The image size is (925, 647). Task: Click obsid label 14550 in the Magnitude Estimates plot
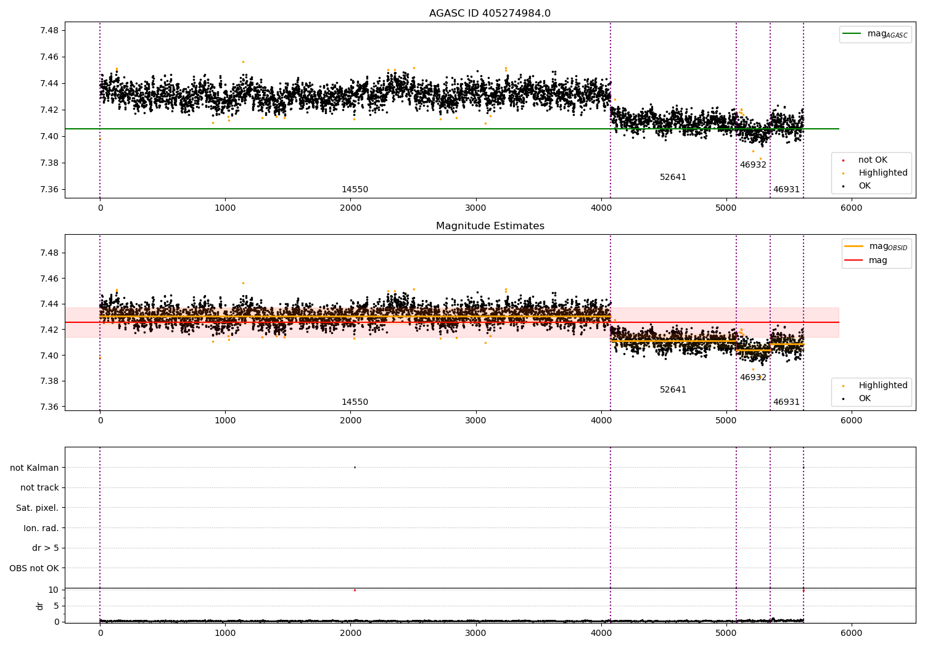point(355,402)
